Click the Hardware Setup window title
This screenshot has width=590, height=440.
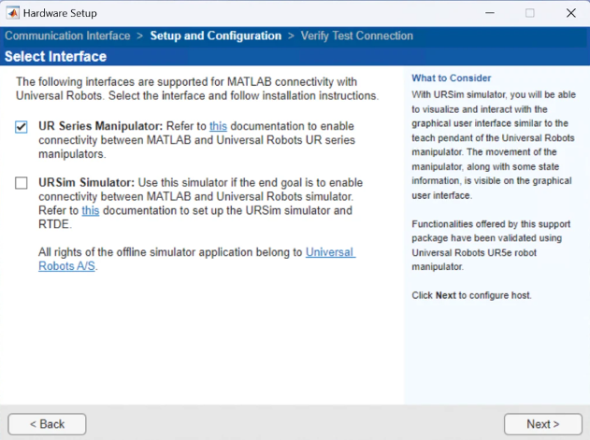tap(61, 13)
